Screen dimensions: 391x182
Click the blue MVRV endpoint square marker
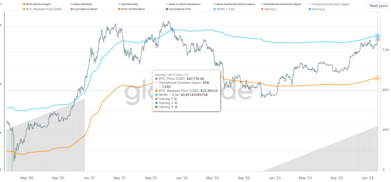[x=378, y=35]
